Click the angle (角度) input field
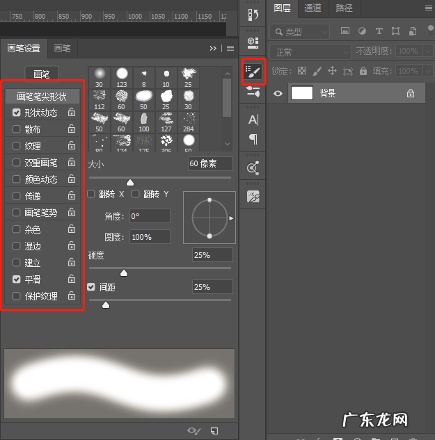Viewport: 435px width, 440px height. click(150, 216)
